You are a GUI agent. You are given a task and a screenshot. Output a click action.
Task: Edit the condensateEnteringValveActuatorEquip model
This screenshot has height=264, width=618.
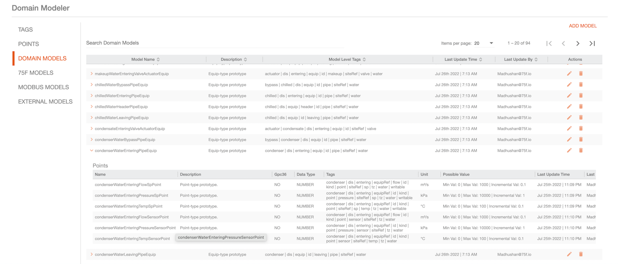(569, 129)
